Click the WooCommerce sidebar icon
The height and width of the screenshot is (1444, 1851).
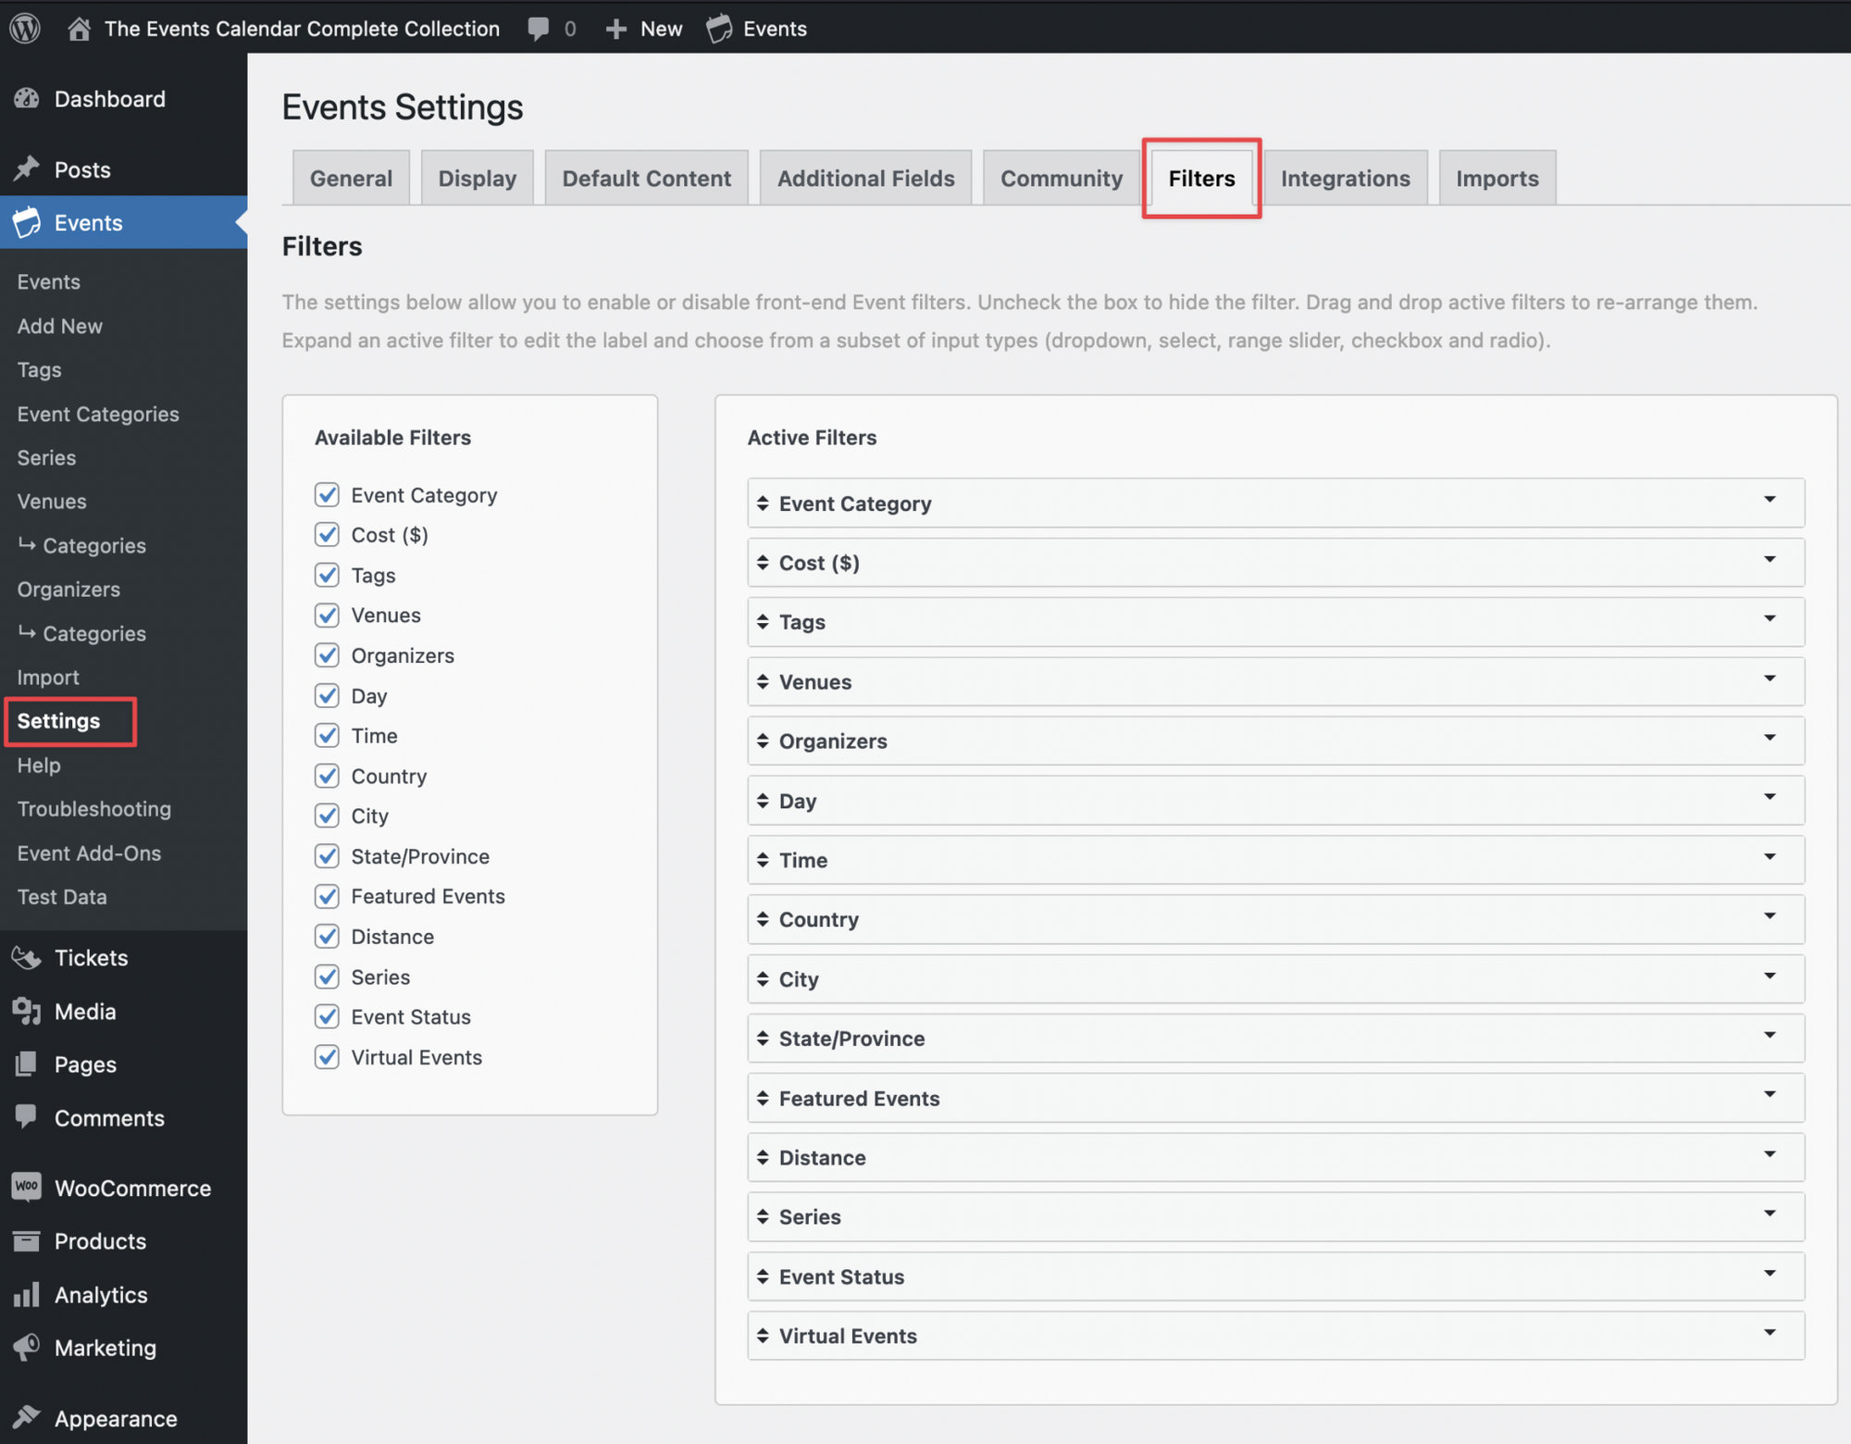27,1188
